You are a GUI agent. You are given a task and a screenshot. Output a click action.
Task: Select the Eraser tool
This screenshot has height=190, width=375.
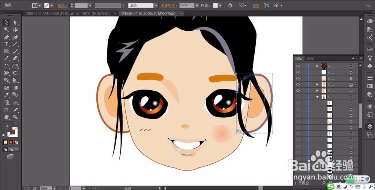[x=15, y=58]
